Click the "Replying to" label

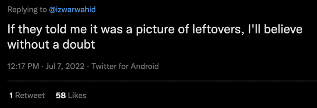pyautogui.click(x=27, y=10)
